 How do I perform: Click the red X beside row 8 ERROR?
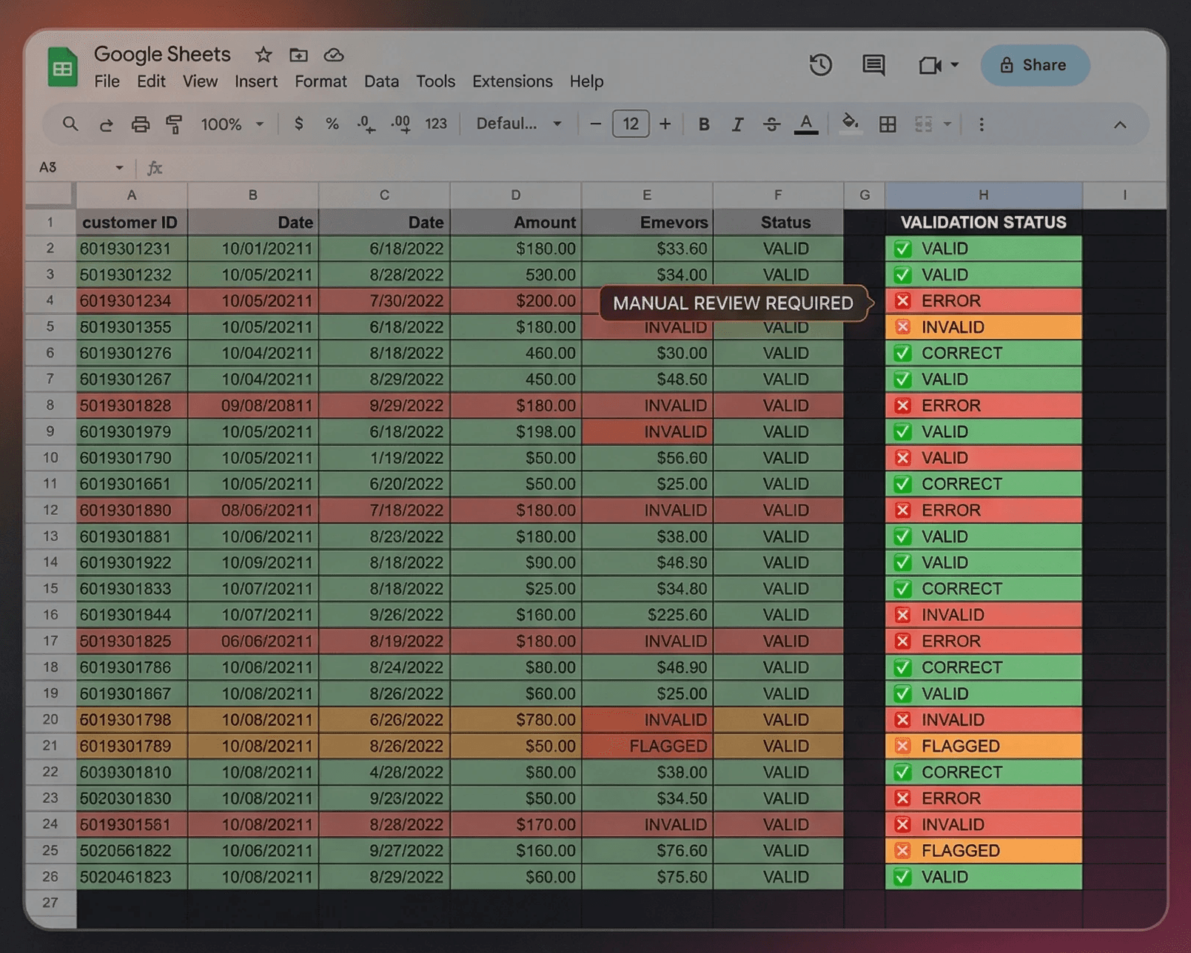coord(902,405)
